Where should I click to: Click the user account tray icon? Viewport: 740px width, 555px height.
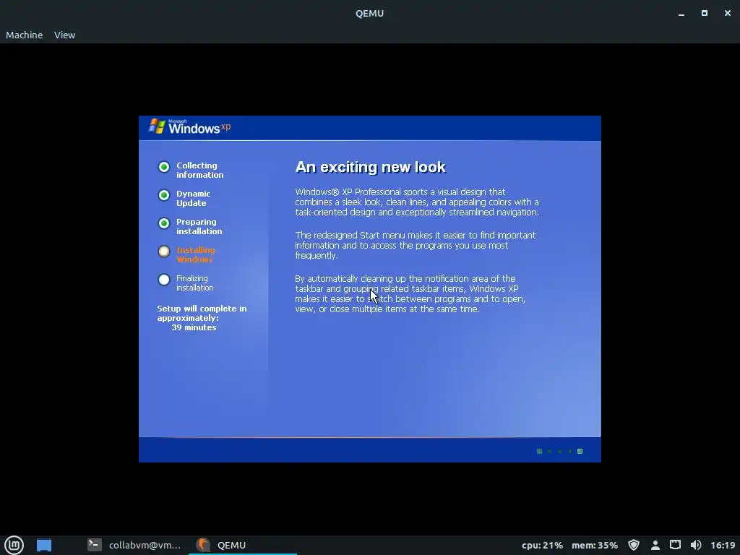tap(655, 545)
